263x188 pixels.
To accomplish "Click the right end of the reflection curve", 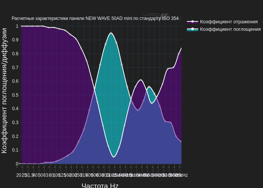I will click(x=181, y=49).
